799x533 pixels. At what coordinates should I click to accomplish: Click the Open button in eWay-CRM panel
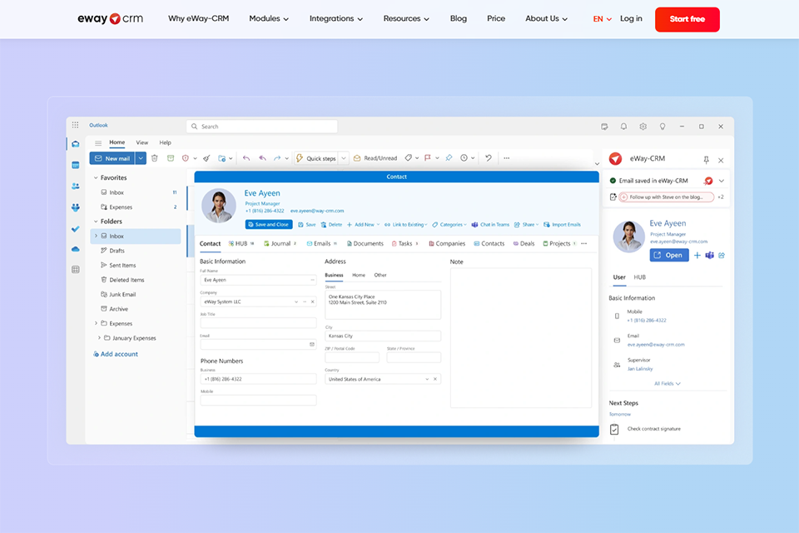tap(669, 255)
